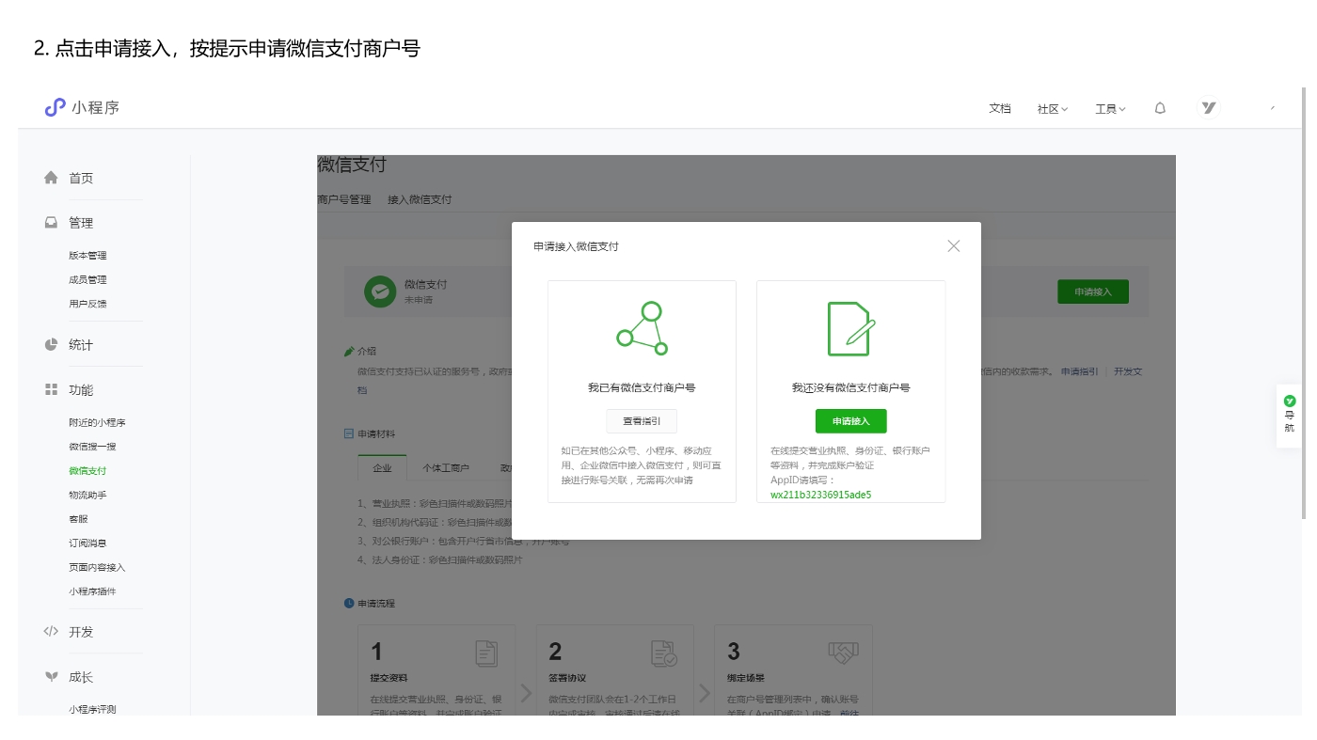Open 成员管理 in sidebar
Image resolution: width=1317 pixels, height=740 pixels.
tap(87, 279)
